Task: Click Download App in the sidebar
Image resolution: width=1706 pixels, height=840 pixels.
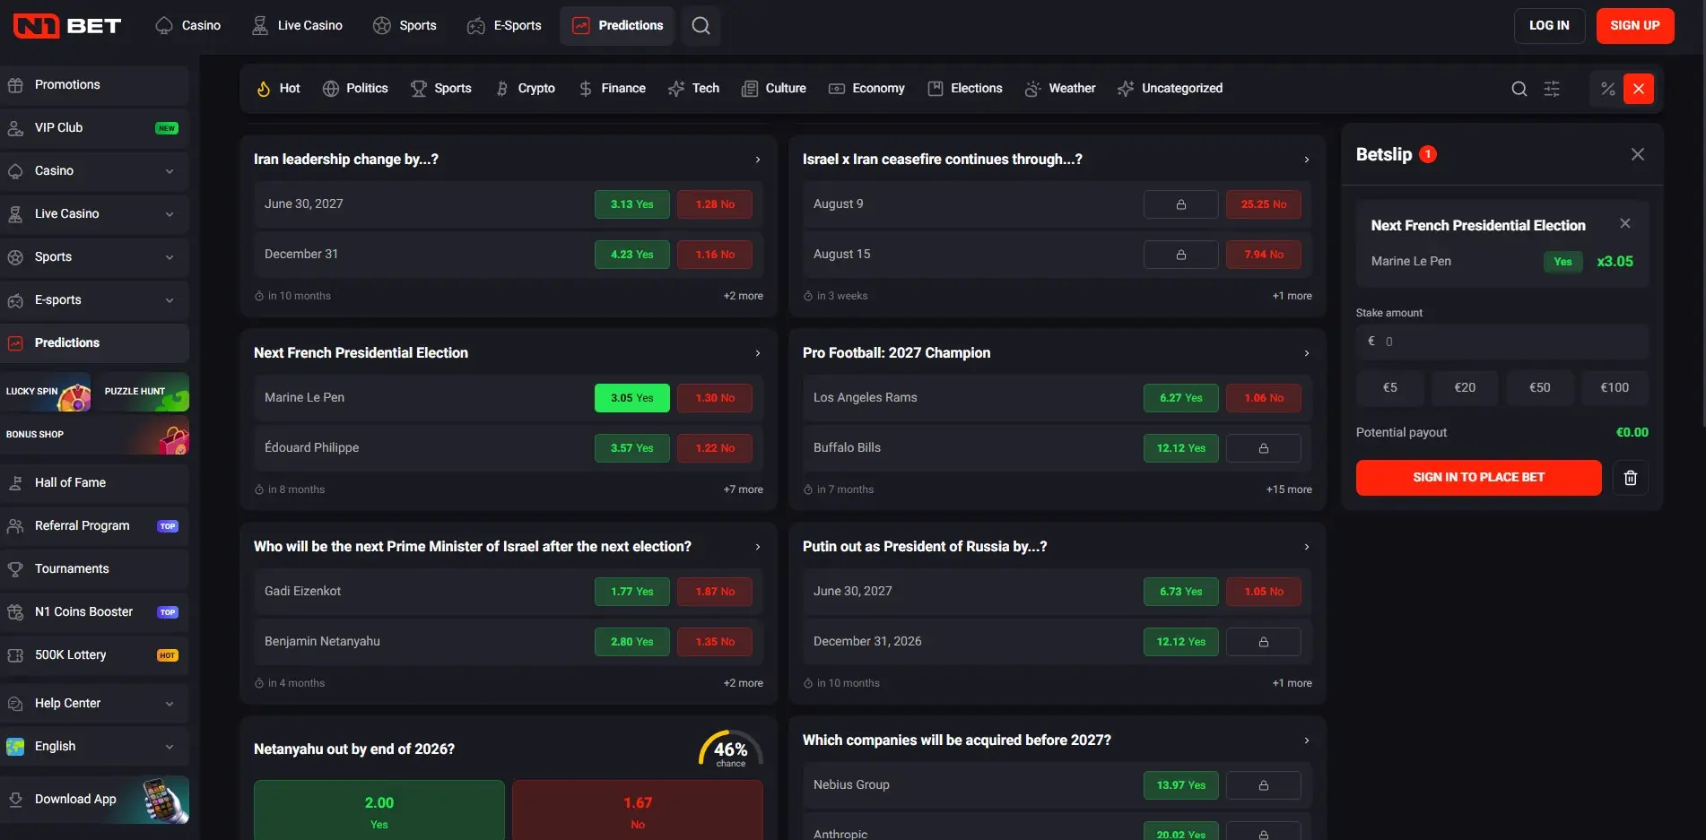Action: pos(94,800)
